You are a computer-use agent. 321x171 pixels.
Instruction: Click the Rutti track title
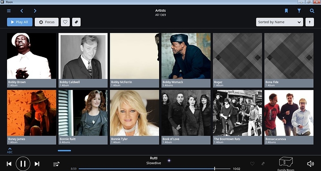(x=154, y=158)
